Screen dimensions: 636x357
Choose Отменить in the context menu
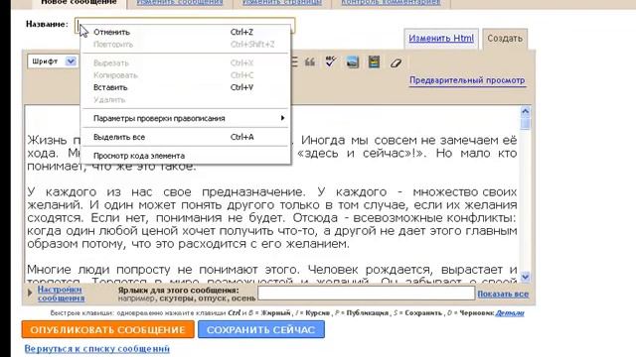coord(186,32)
